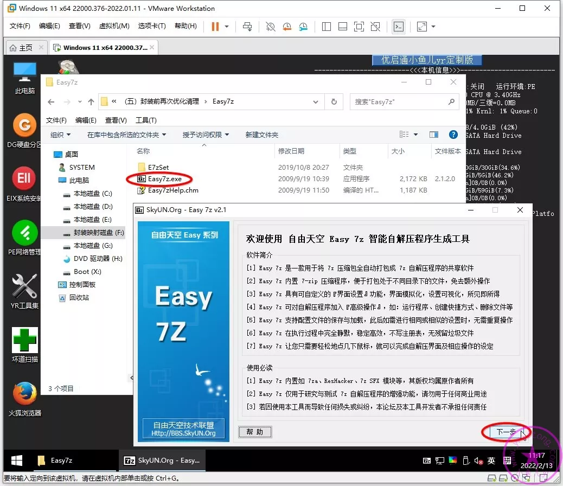
Task: Click the send Ctrl+Alt+Del toolbar icon
Action: [x=247, y=27]
